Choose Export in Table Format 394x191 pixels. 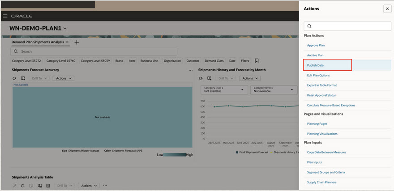pyautogui.click(x=322, y=85)
